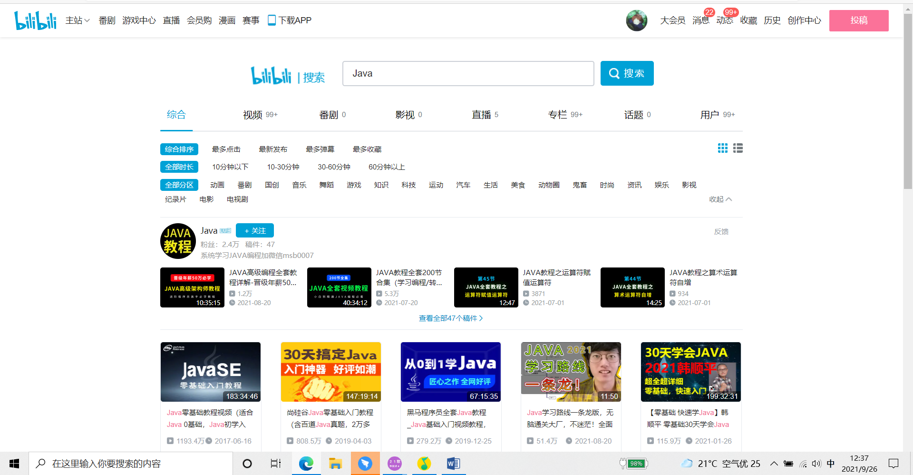
Task: Click Cortana circle icon on taskbar
Action: (x=247, y=464)
